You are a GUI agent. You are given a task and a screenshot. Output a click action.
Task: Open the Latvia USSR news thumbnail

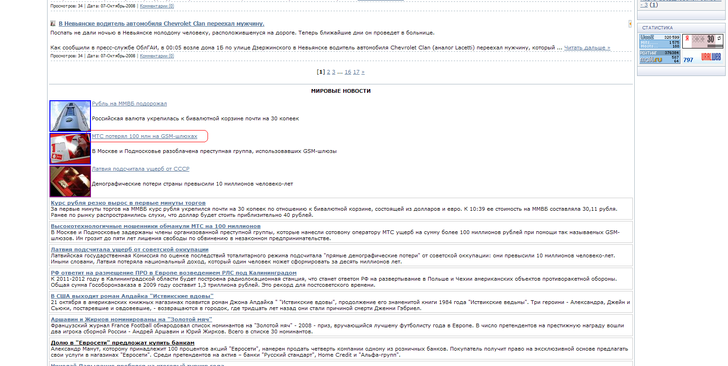click(x=70, y=181)
